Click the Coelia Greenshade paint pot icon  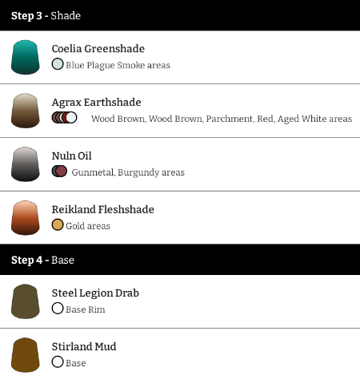click(26, 57)
